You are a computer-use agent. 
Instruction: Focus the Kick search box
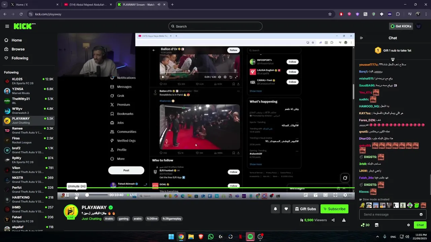click(x=215, y=26)
